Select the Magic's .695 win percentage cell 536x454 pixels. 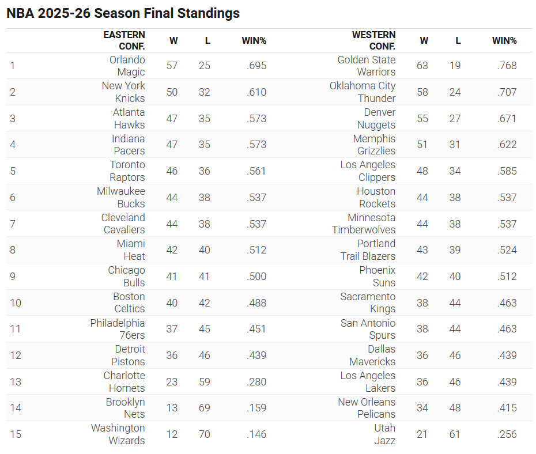coord(256,66)
